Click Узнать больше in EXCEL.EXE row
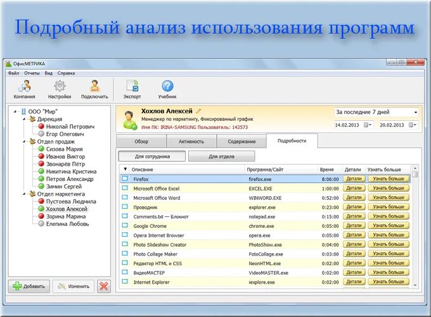The width and height of the screenshot is (431, 317). (389, 189)
